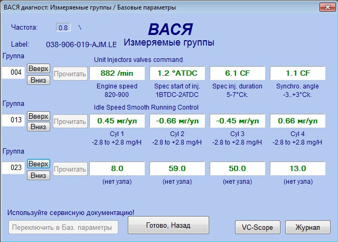
Task: Click the Используйте сервисную документацию! notice
Action: [71, 213]
